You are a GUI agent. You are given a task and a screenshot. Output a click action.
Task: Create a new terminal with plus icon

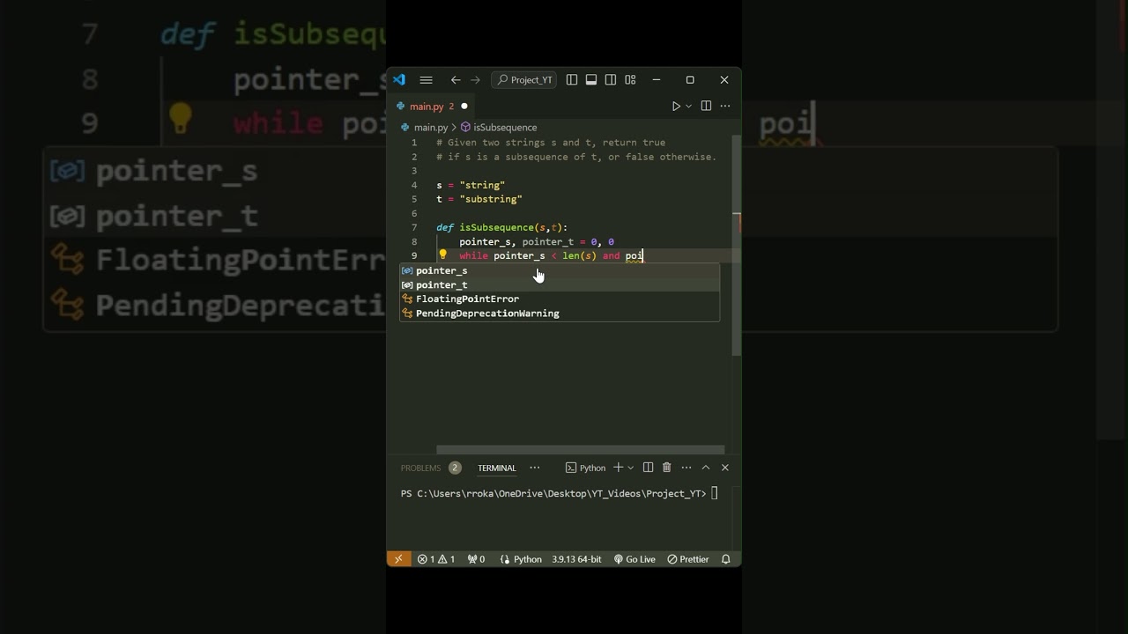click(618, 468)
